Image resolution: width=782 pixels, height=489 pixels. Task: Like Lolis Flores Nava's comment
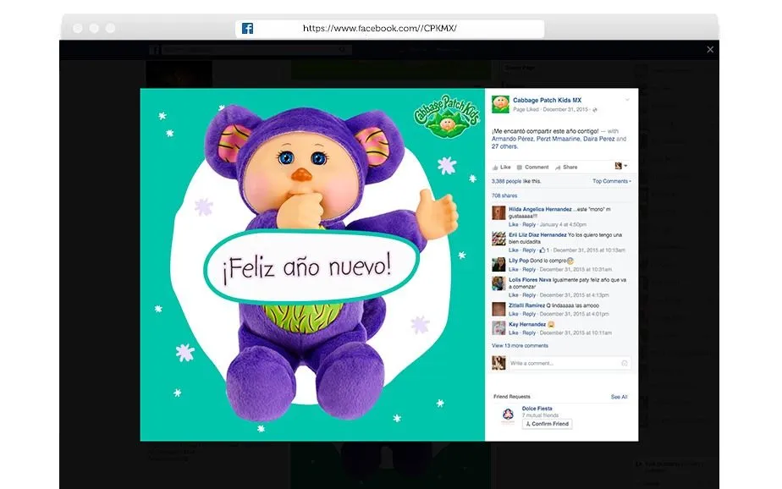tap(513, 295)
